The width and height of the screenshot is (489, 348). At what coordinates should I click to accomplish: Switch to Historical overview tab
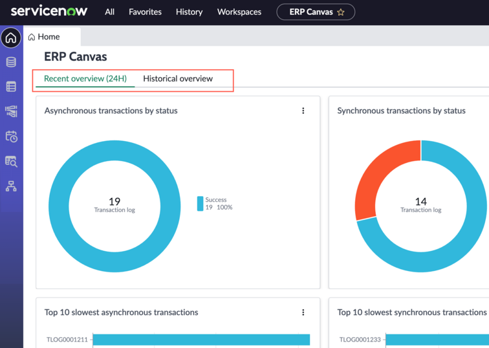click(178, 78)
